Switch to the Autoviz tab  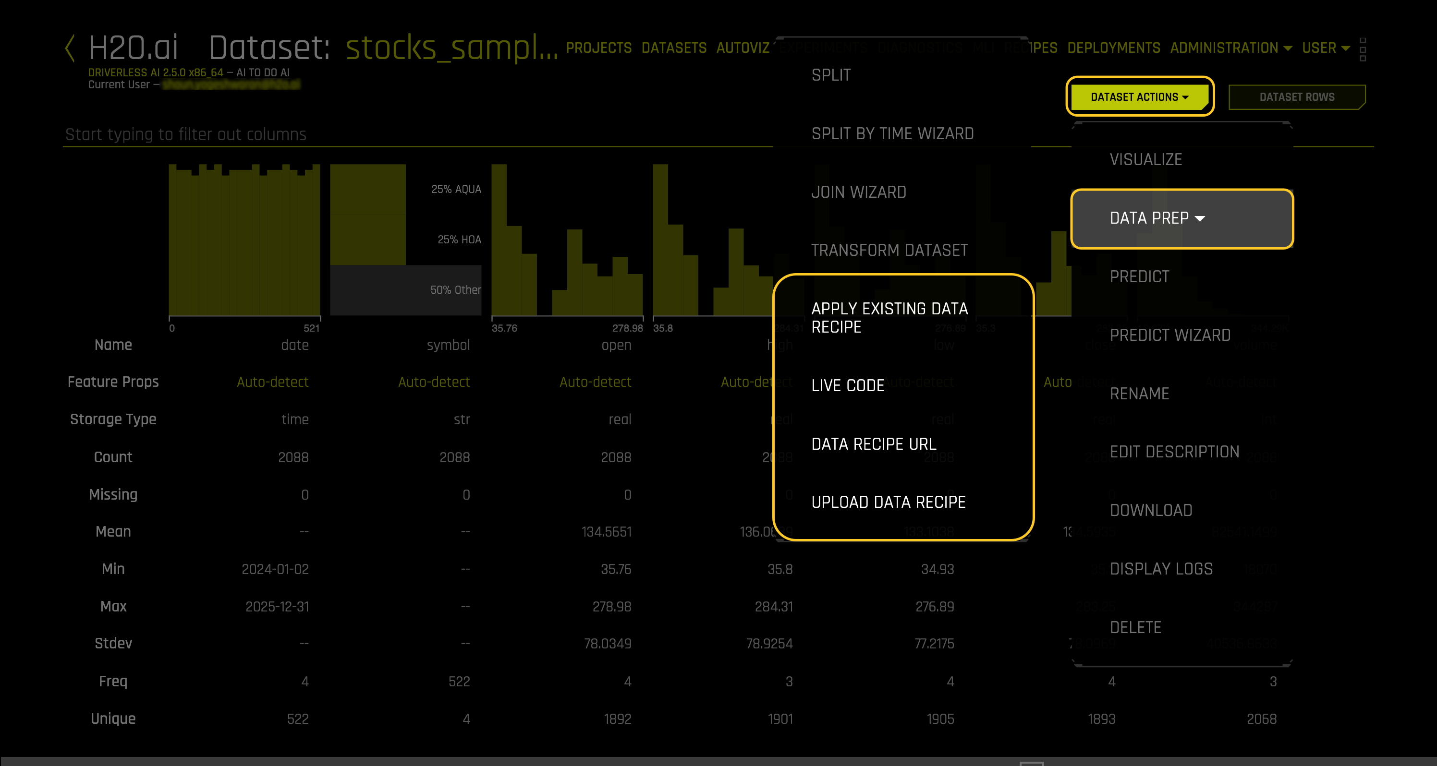tap(743, 48)
